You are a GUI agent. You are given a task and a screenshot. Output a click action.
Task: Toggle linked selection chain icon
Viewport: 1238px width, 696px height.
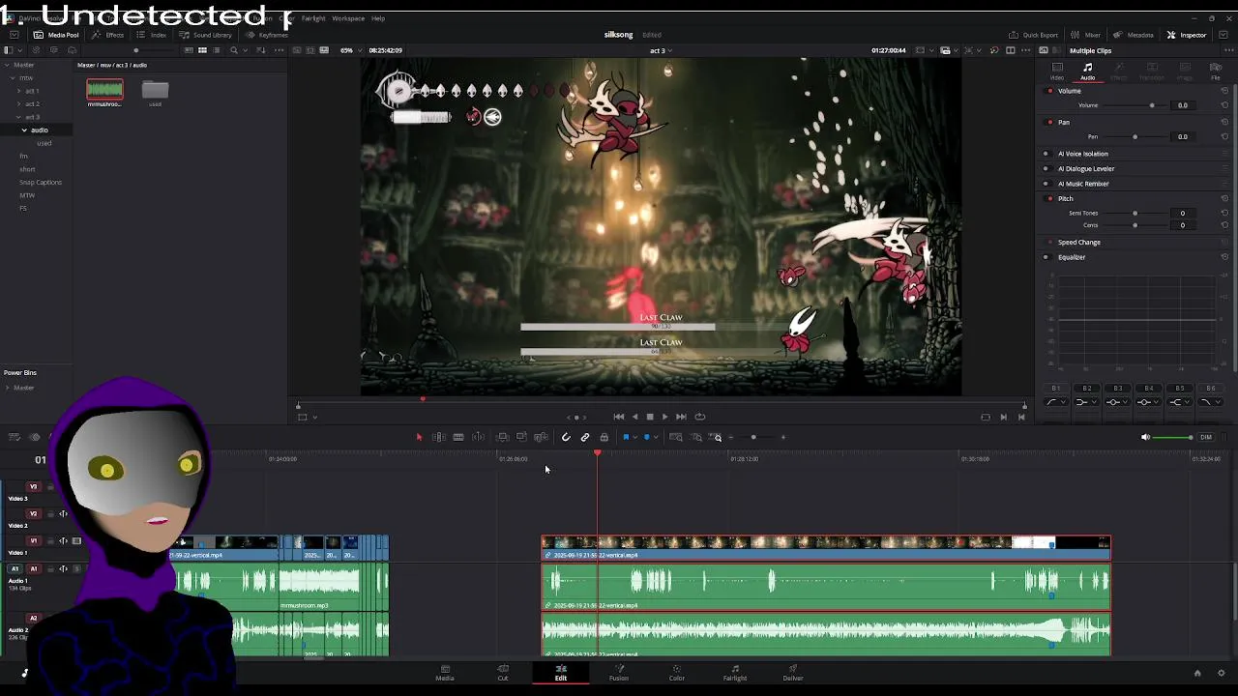[585, 437]
